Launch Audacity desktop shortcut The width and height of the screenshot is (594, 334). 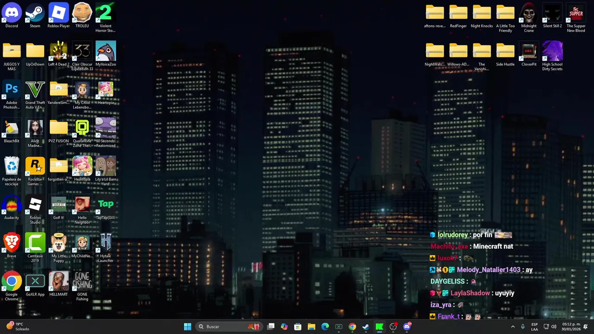12,208
